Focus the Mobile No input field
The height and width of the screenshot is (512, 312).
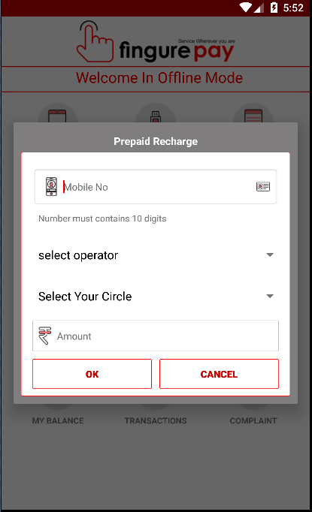point(156,187)
